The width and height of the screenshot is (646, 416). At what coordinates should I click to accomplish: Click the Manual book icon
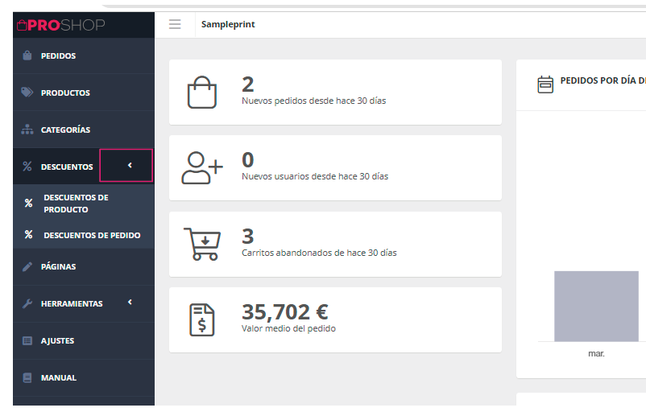(27, 377)
